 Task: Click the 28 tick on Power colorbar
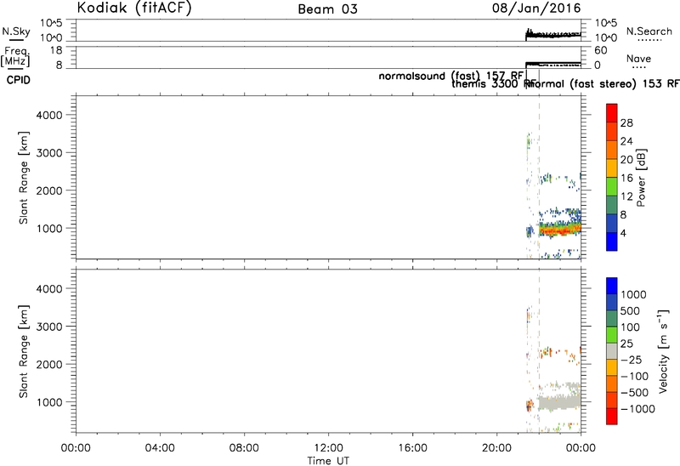click(626, 122)
